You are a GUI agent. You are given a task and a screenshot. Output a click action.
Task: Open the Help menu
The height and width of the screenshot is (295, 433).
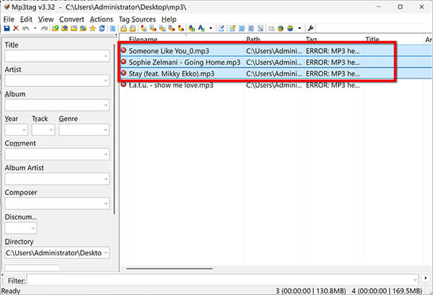click(x=169, y=19)
